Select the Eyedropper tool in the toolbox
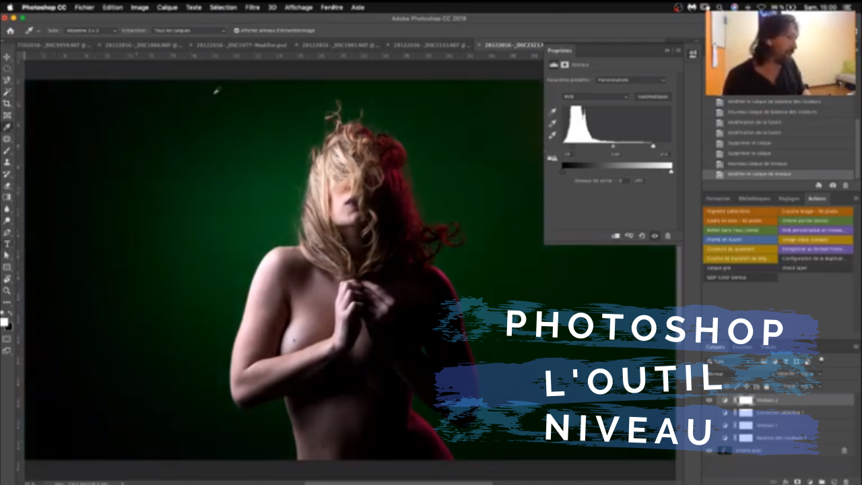 (x=7, y=127)
